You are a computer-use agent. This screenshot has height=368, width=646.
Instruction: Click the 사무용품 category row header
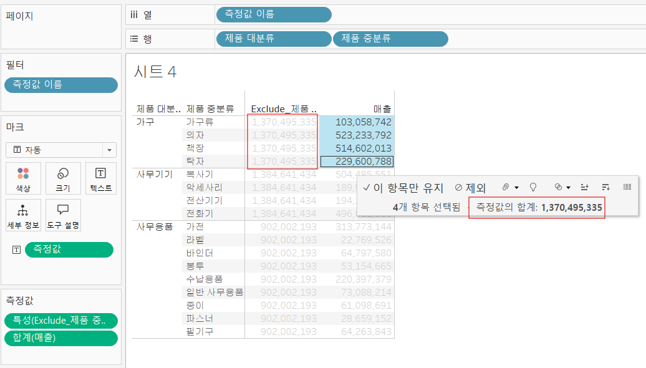tap(155, 226)
